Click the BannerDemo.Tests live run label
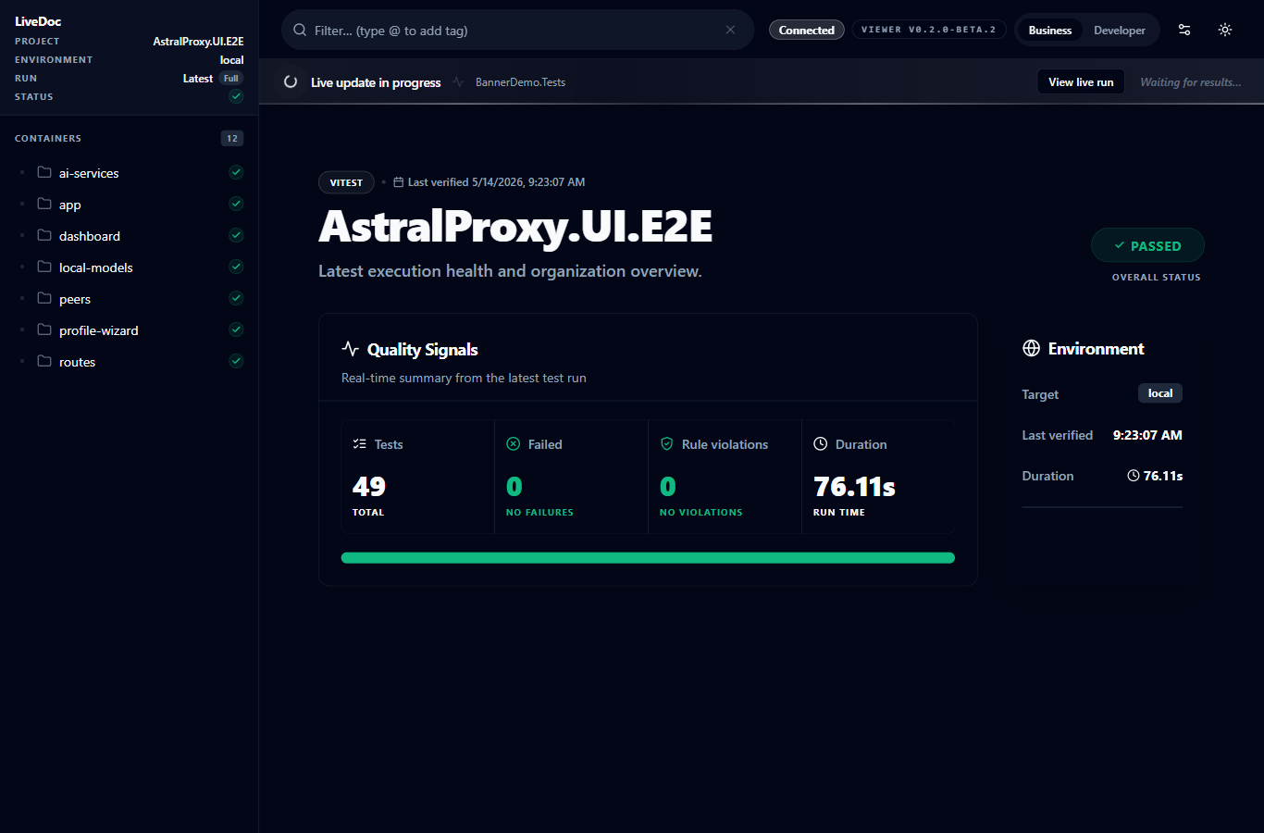 coord(520,82)
